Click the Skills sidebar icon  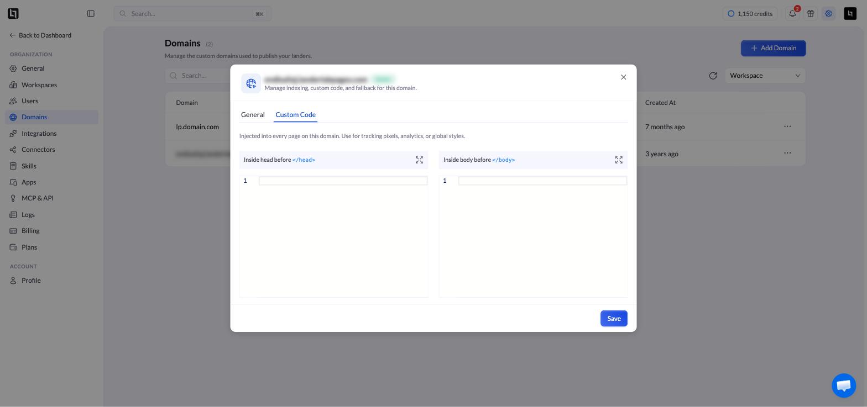pyautogui.click(x=13, y=166)
